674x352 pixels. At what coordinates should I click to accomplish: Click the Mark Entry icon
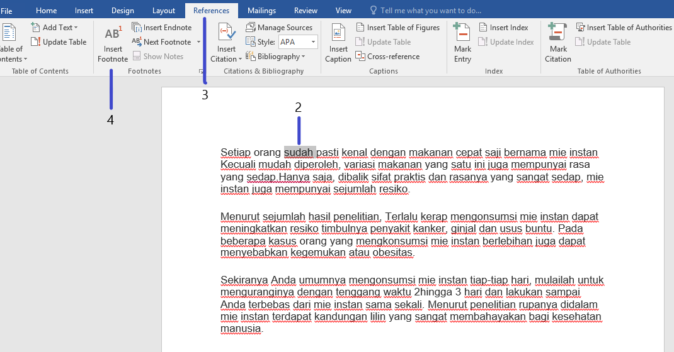pos(462,33)
